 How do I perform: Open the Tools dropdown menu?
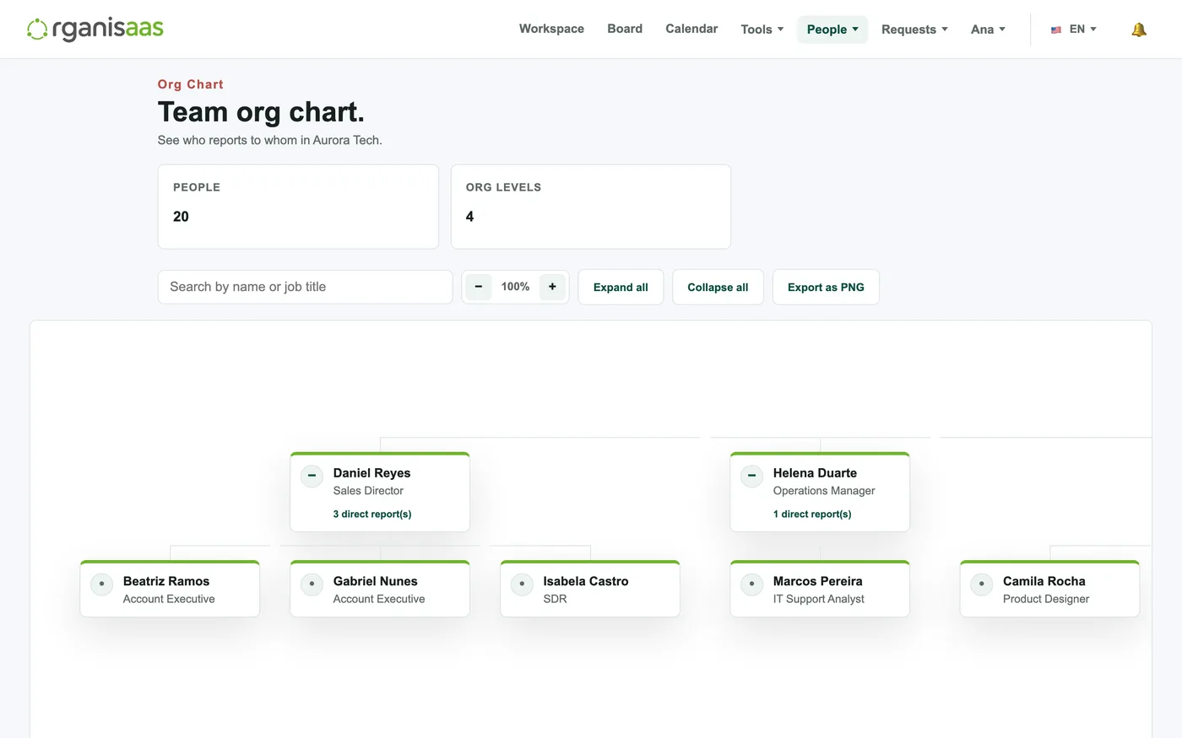[762, 30]
